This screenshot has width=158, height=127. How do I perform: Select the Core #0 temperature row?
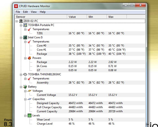pos(91,46)
